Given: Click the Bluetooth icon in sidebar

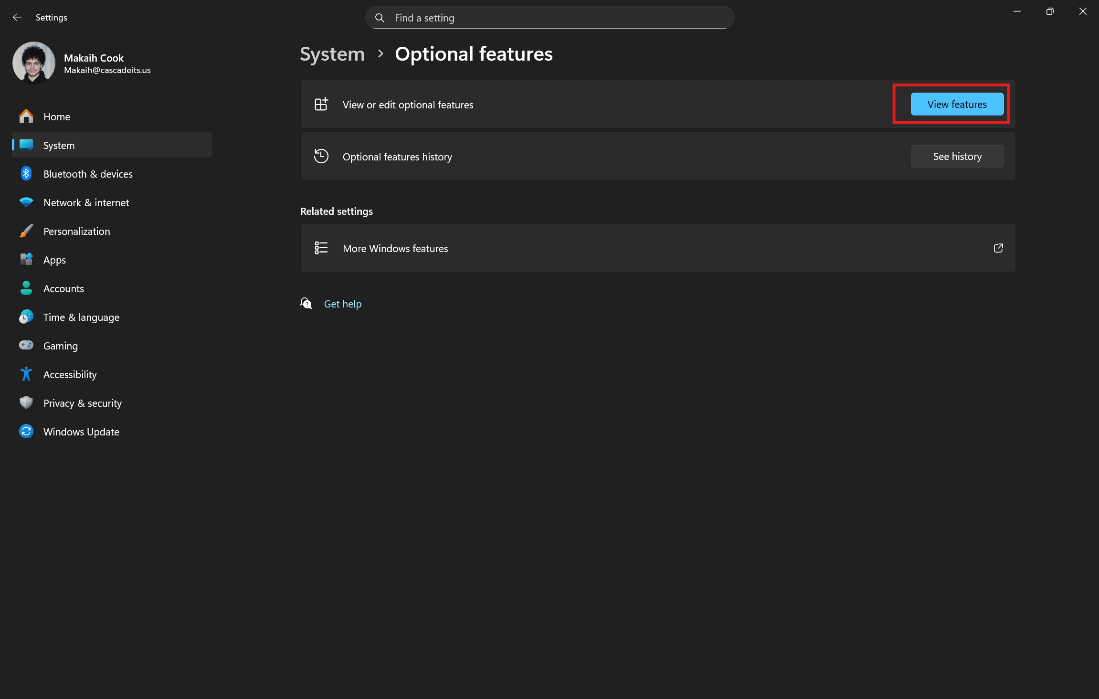Looking at the screenshot, I should coord(26,174).
